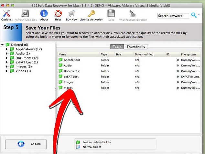
Task: Select exFAT Lost (1) in the tree
Action: point(27,62)
